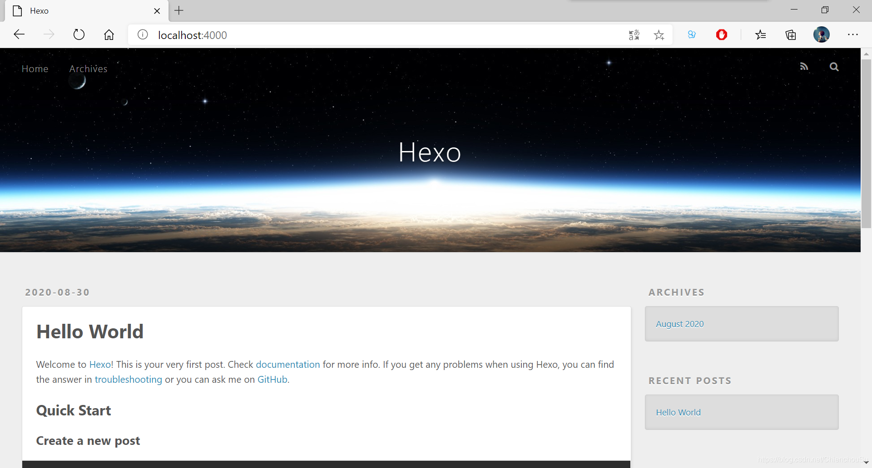Open the GitHub link

[x=272, y=380]
